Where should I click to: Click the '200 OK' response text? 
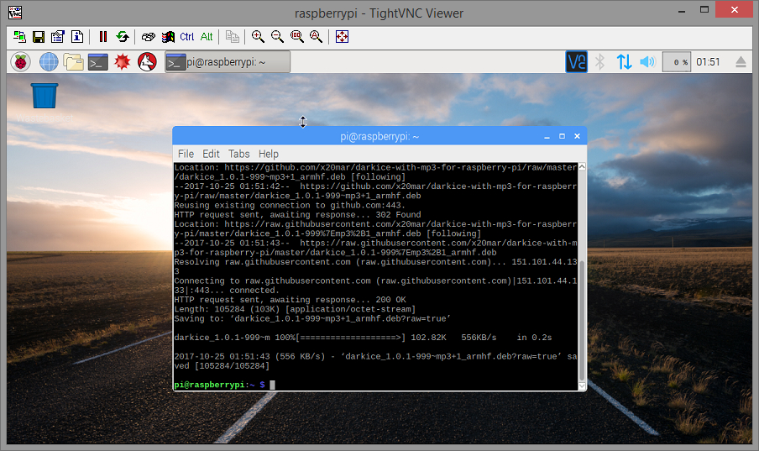pos(390,300)
